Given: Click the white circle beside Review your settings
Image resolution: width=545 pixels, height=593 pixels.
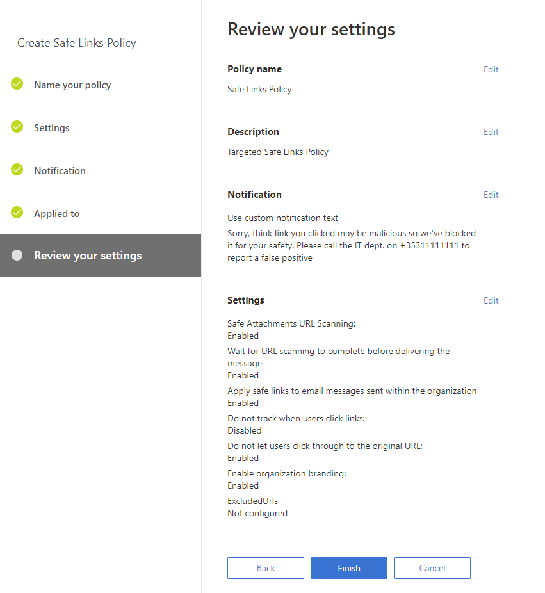Looking at the screenshot, I should (x=17, y=256).
